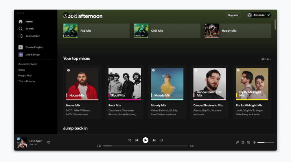This screenshot has height=162, width=291.
Task: Toggle shuffle playback
Action: (129, 140)
